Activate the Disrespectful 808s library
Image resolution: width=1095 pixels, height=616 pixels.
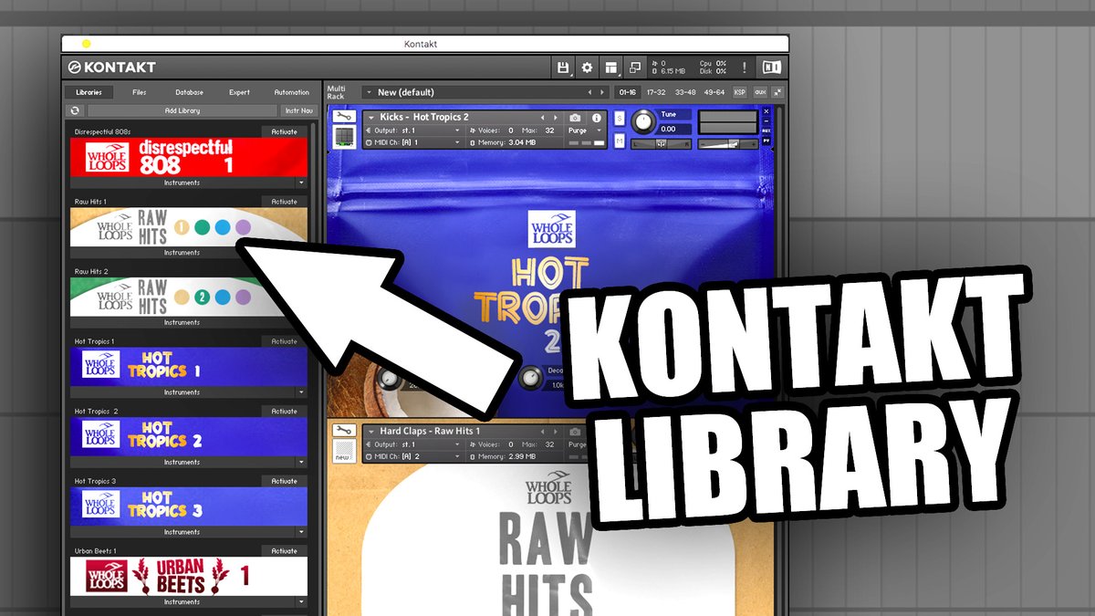point(284,131)
